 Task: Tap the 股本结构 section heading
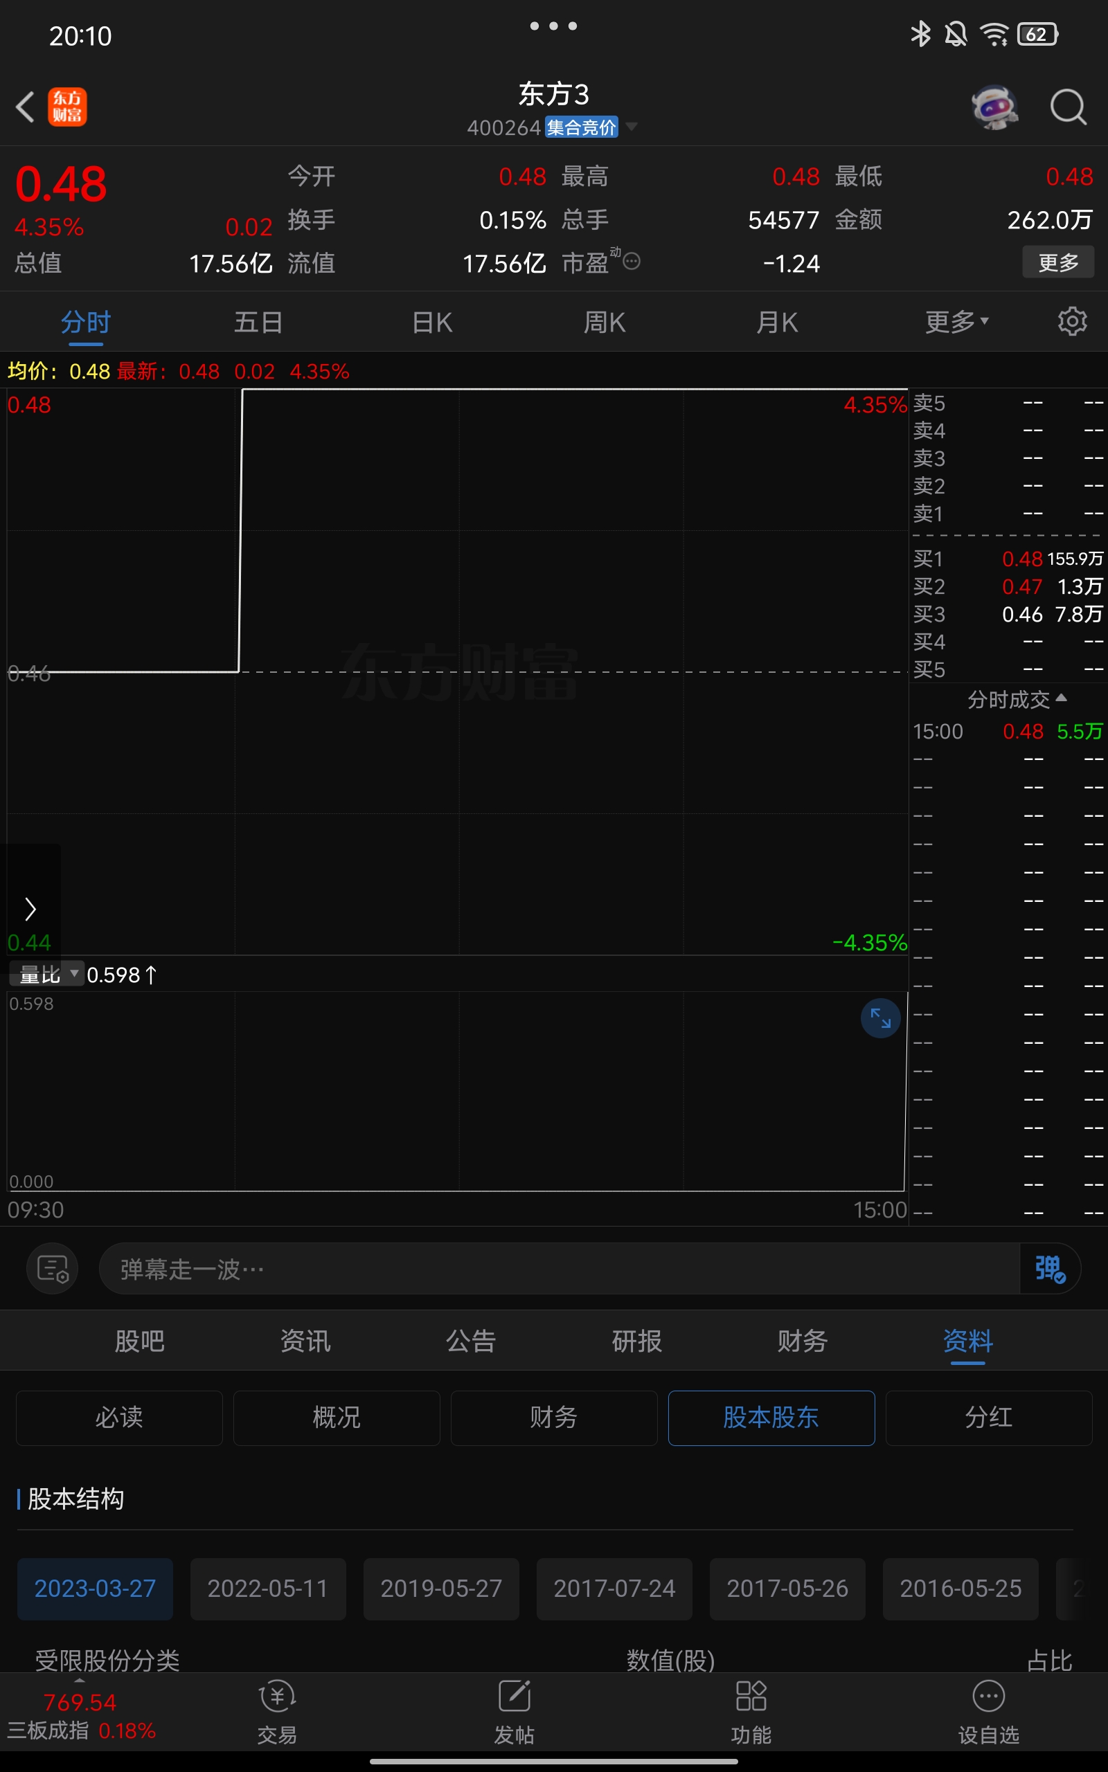click(75, 1499)
